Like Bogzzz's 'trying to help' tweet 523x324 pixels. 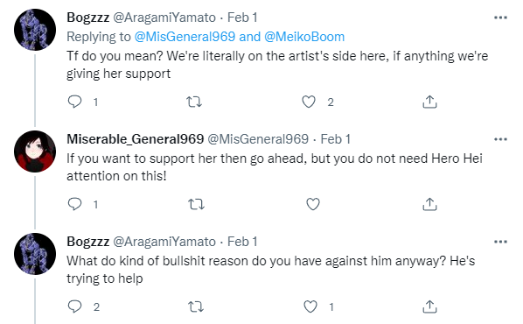tap(310, 306)
